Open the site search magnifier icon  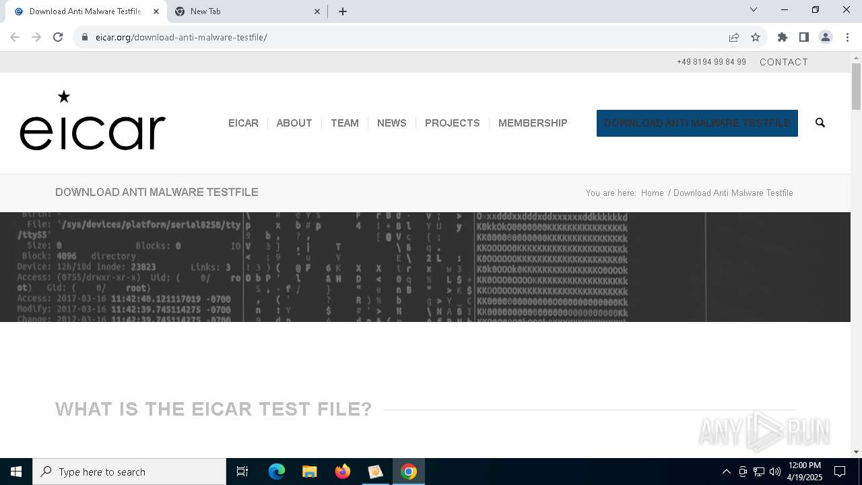pyautogui.click(x=820, y=123)
